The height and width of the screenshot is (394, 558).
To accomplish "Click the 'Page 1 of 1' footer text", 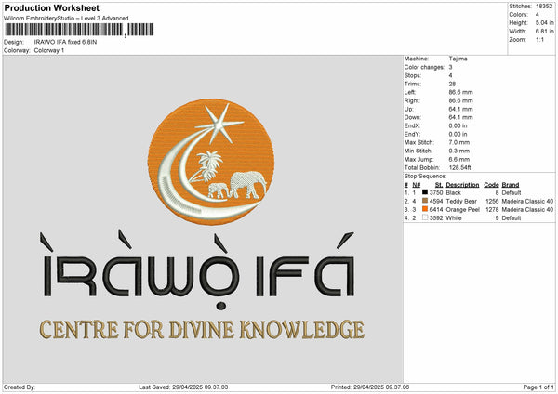I will tap(538, 387).
